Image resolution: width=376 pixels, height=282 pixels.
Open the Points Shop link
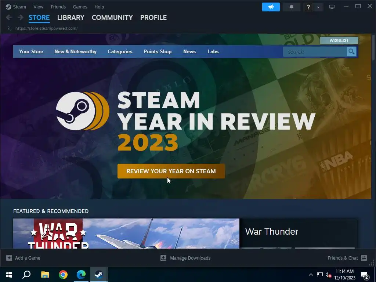[158, 51]
